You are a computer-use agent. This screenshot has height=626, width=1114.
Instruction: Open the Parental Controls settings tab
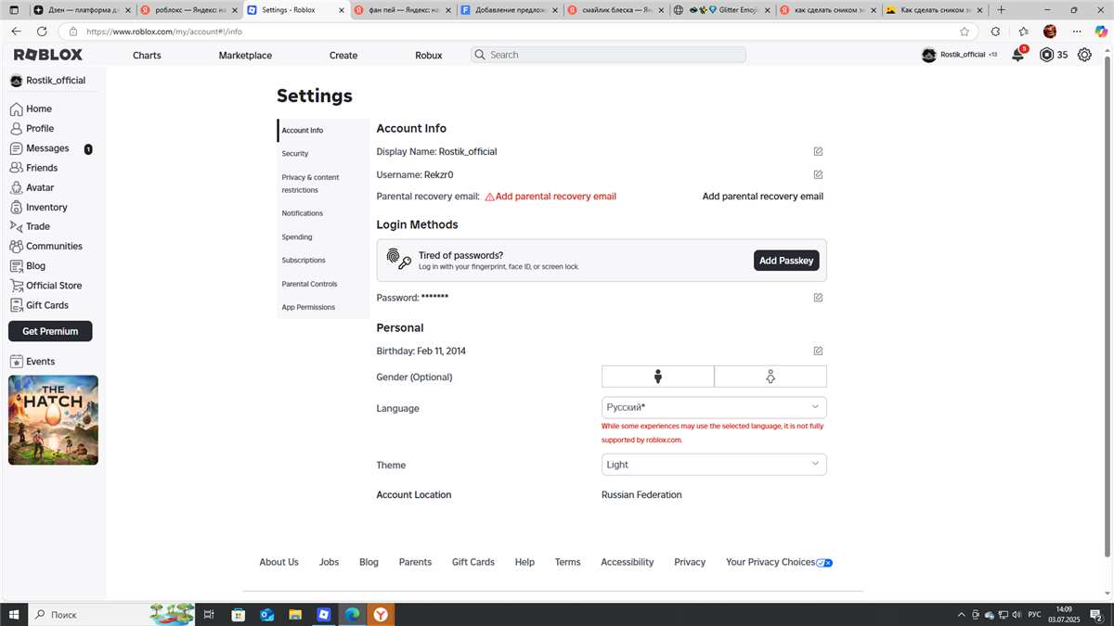pyautogui.click(x=323, y=284)
